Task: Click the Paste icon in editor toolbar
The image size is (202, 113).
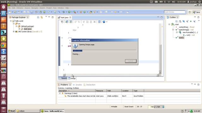Action: pos(91,22)
